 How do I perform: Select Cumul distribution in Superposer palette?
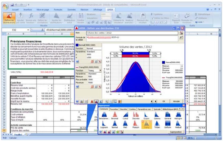pos(125,116)
